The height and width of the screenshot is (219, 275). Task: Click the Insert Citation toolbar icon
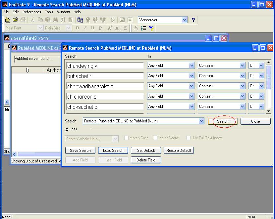[136, 28]
